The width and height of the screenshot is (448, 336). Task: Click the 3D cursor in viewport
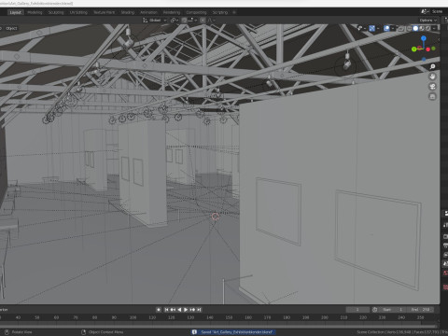click(x=215, y=217)
